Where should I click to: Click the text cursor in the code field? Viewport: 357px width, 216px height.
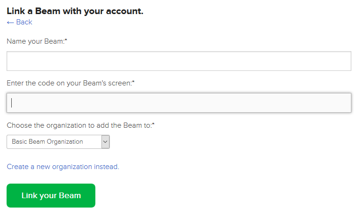[x=12, y=103]
